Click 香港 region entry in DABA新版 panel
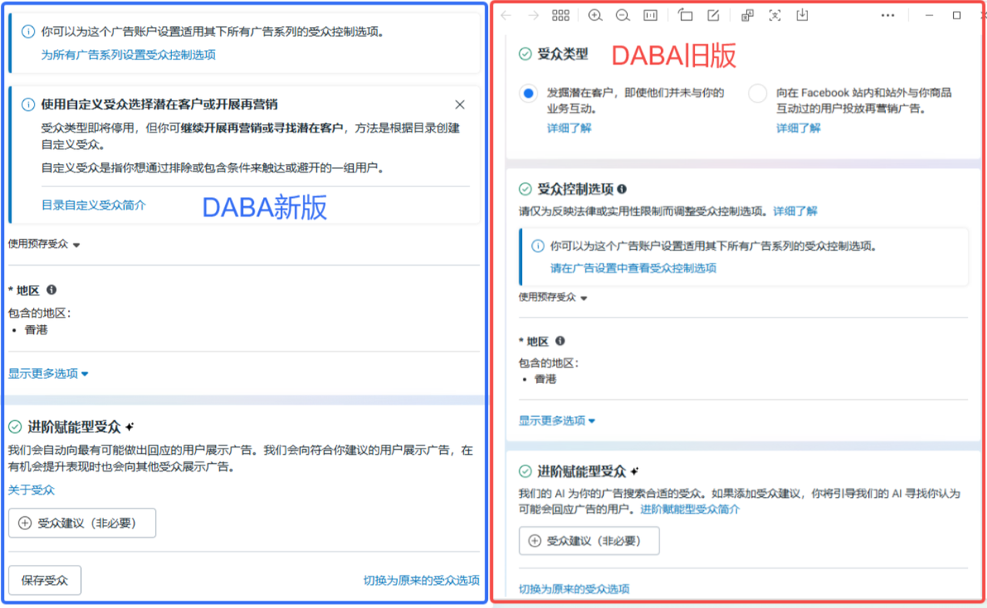This screenshot has width=987, height=608. pos(35,330)
